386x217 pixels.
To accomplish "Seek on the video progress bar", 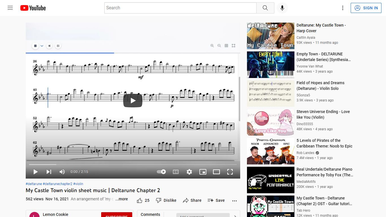I will [x=133, y=164].
